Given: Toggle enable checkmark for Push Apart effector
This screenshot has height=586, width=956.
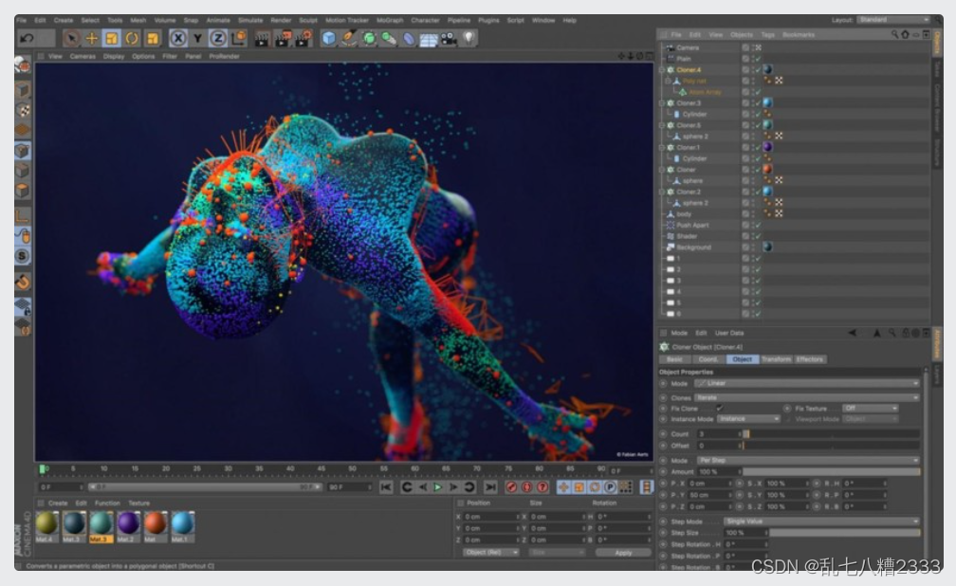Looking at the screenshot, I should click(757, 226).
